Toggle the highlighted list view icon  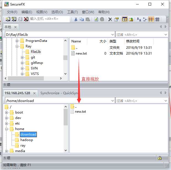(151, 19)
